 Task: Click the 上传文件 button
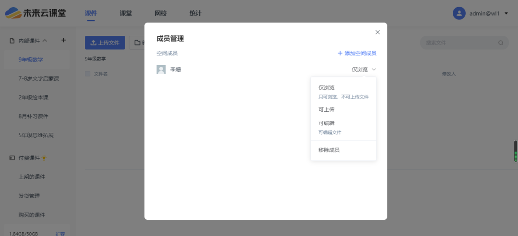click(x=105, y=43)
